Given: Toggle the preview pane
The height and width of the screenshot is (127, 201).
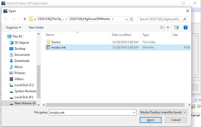Looking at the screenshot, I should coord(176,28).
